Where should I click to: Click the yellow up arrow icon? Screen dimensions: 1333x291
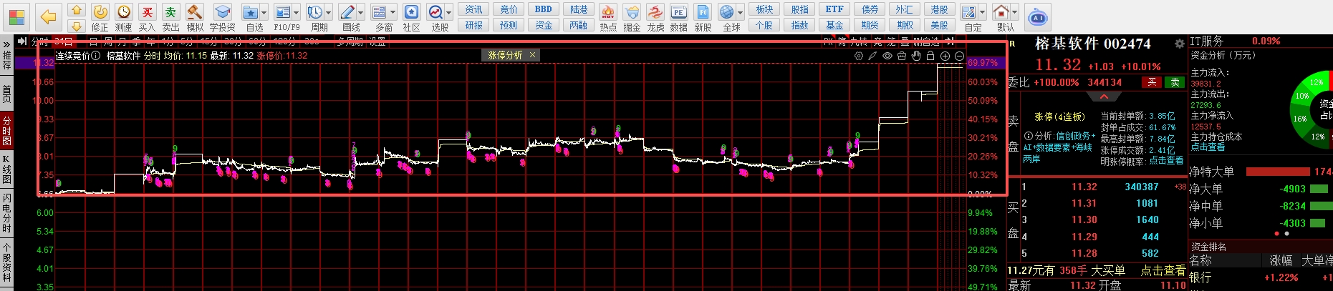coord(77,10)
